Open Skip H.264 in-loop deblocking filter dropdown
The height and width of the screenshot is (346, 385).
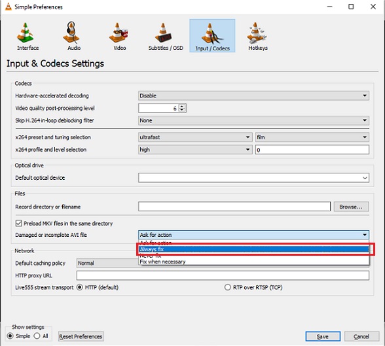[x=253, y=120]
